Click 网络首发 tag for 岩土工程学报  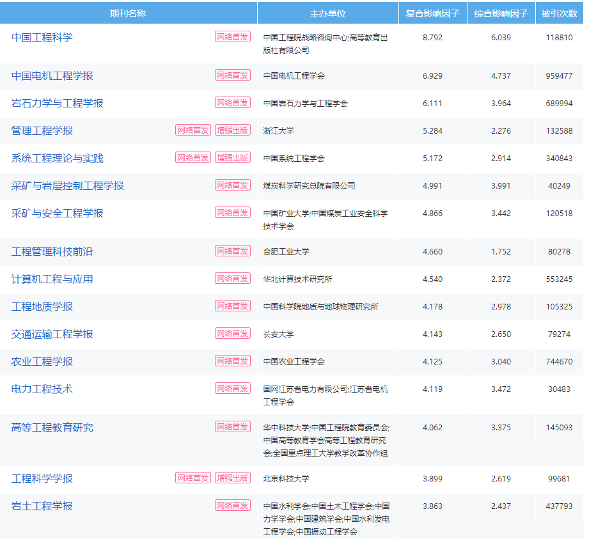[x=233, y=505]
